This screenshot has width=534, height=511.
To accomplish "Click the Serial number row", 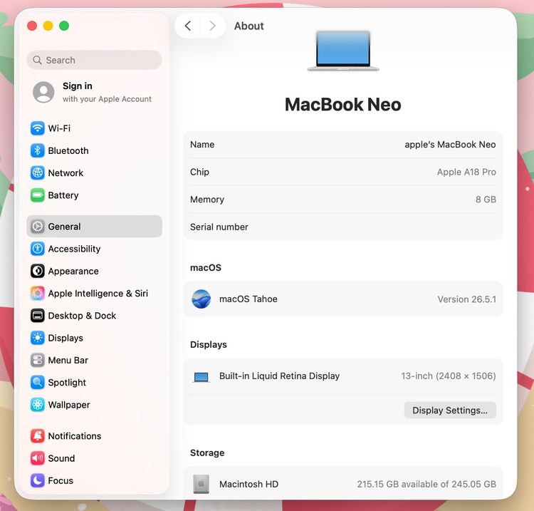I will pos(343,227).
